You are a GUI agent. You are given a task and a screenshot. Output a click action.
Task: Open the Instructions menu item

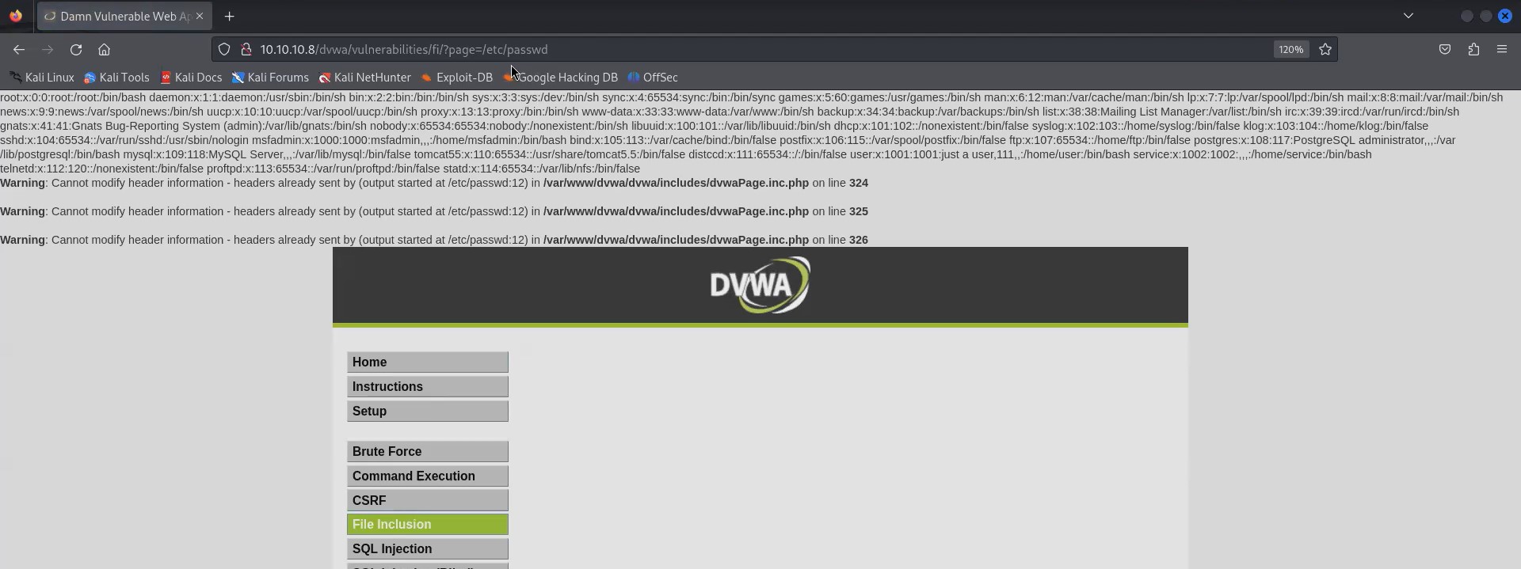click(x=428, y=387)
